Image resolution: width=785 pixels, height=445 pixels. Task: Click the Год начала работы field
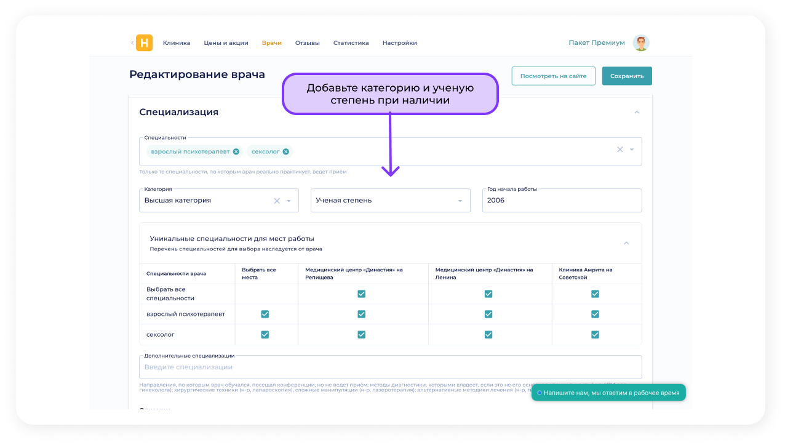pos(562,201)
